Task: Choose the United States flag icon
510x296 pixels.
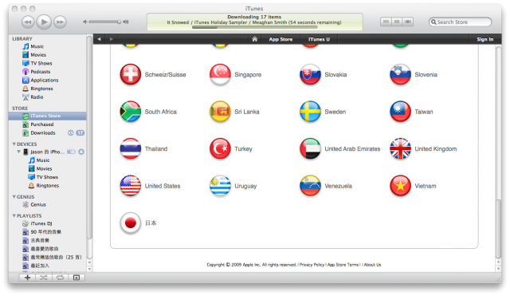Action: 130,186
